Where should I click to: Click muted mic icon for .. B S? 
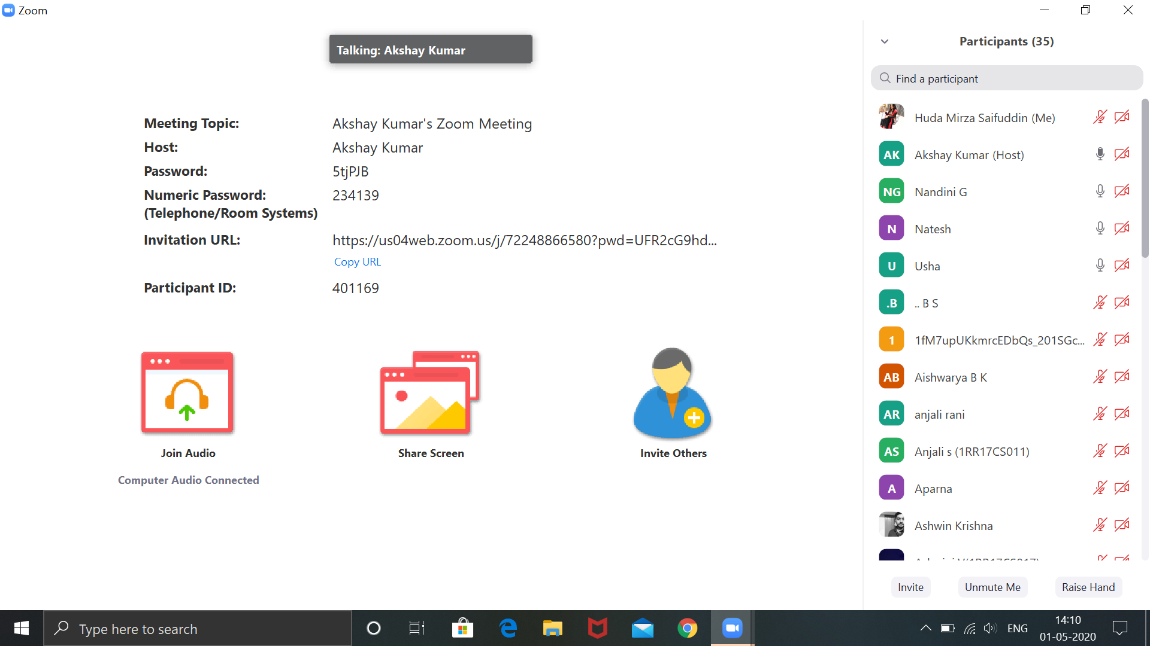click(x=1100, y=302)
